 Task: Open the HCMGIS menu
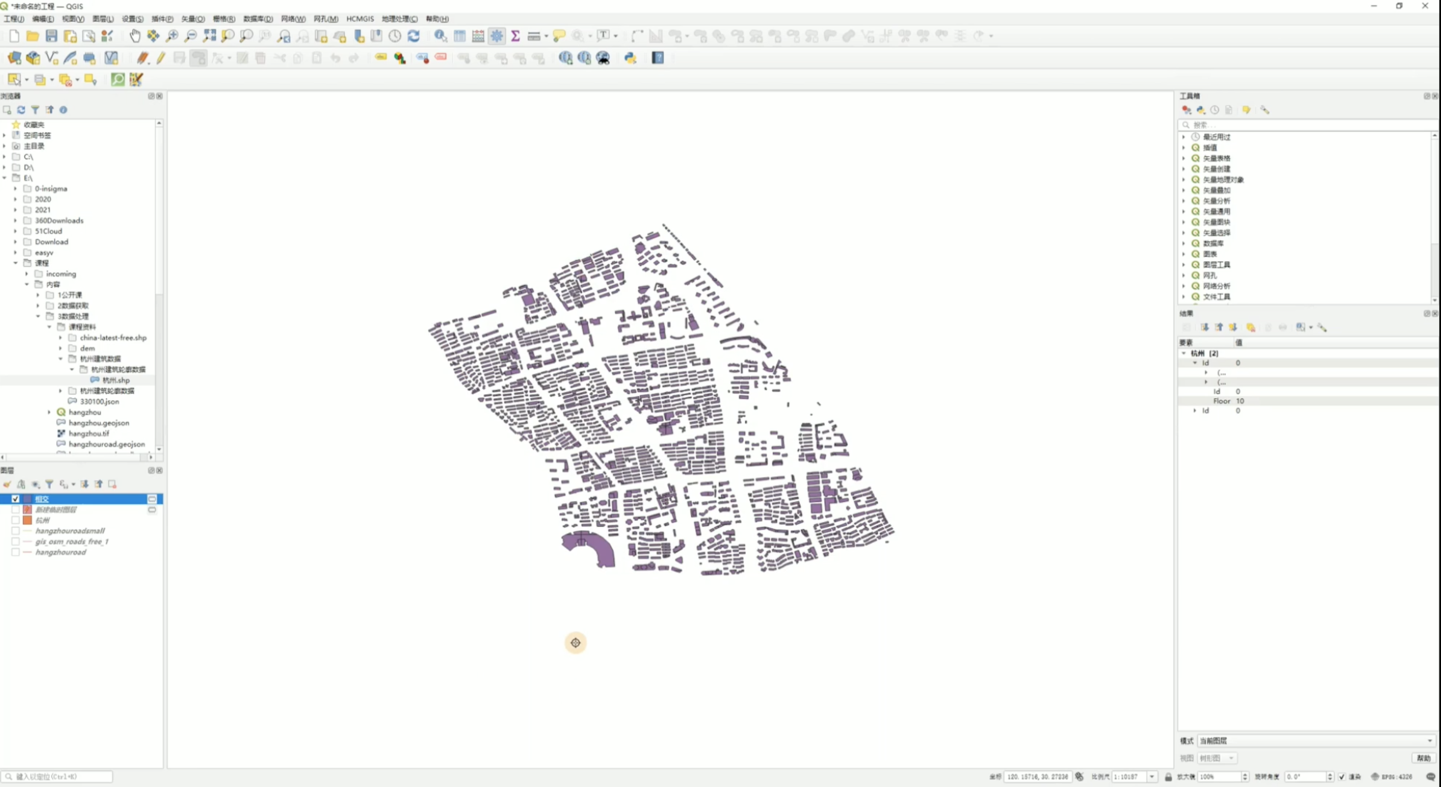tap(359, 19)
